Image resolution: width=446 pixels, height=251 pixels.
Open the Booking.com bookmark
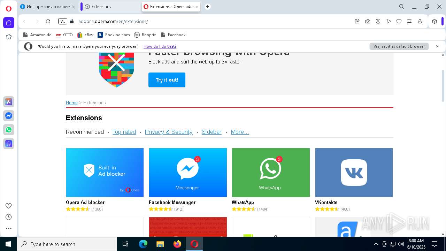click(114, 35)
